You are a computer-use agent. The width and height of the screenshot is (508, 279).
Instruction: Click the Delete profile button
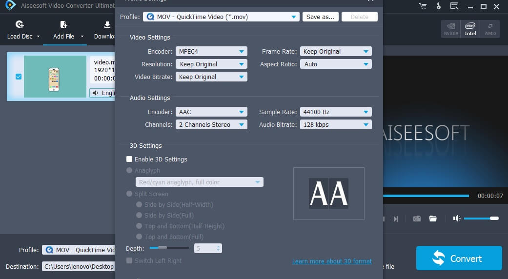359,17
